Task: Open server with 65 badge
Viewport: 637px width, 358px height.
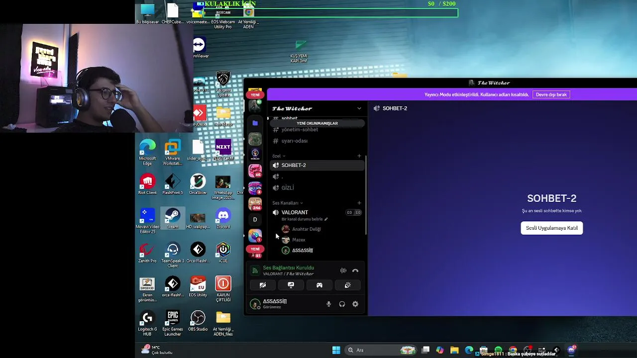Action: [x=255, y=171]
